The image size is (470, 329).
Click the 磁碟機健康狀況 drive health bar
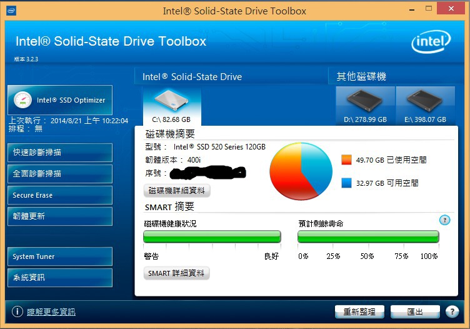point(212,236)
